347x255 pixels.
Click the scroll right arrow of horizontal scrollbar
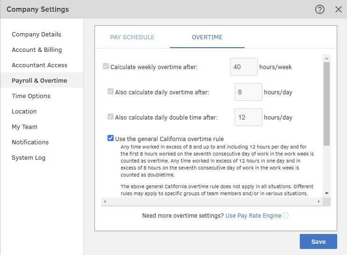(x=319, y=202)
